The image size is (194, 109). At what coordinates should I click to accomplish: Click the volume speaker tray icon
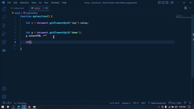[x=176, y=107]
